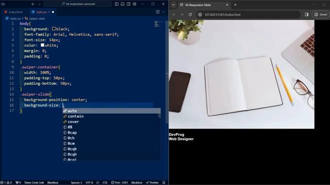The width and height of the screenshot is (330, 185).
Task: Switch to the index.html editor tab
Action: pos(14,12)
